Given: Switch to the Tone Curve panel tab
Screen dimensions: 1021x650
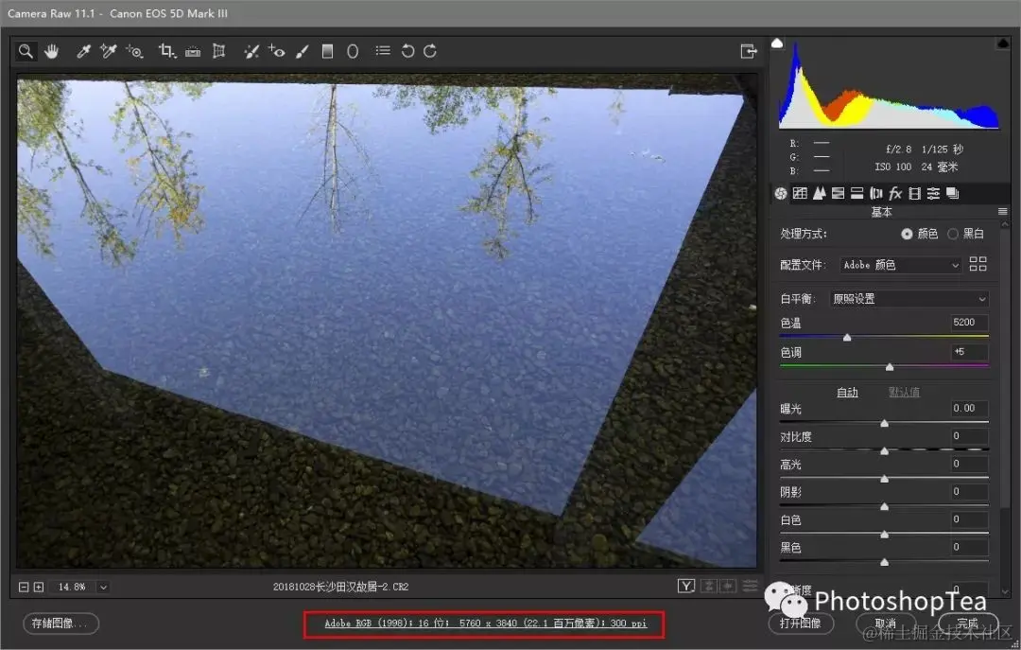Looking at the screenshot, I should click(x=801, y=193).
